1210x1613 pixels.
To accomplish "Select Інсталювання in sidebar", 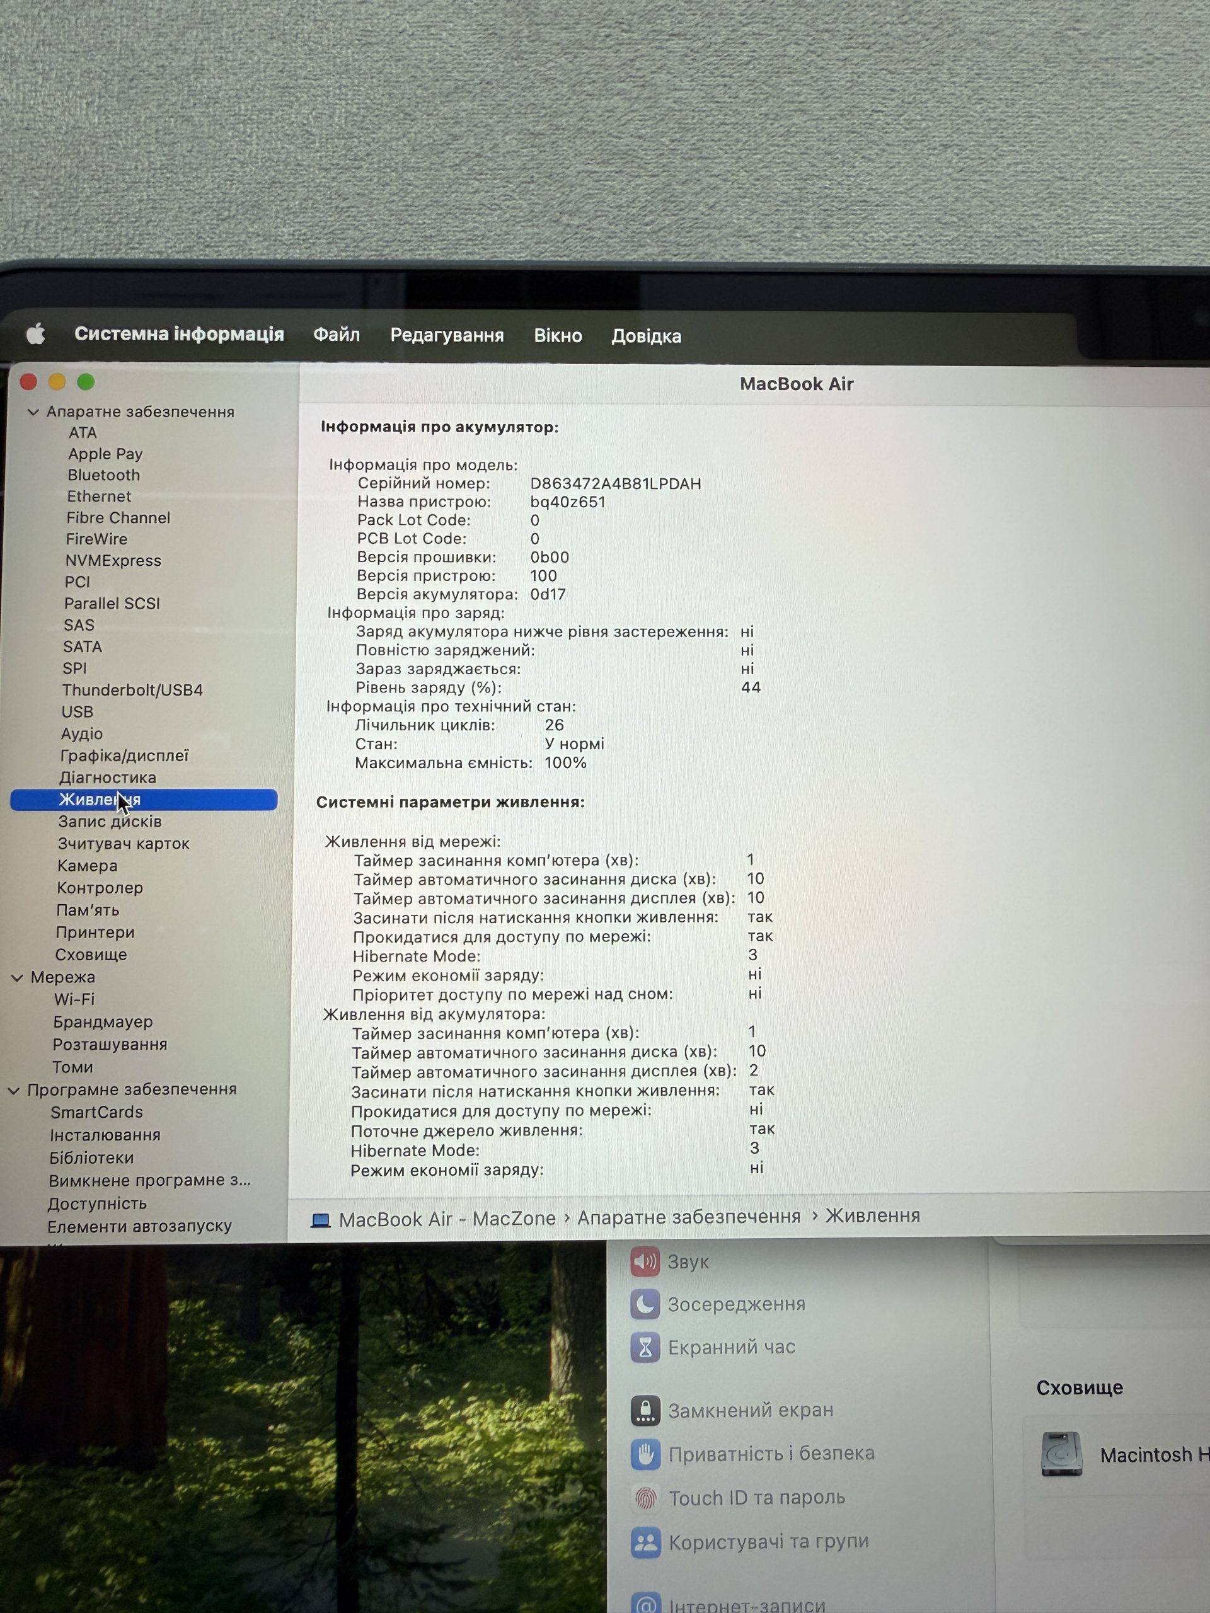I will click(x=105, y=1135).
